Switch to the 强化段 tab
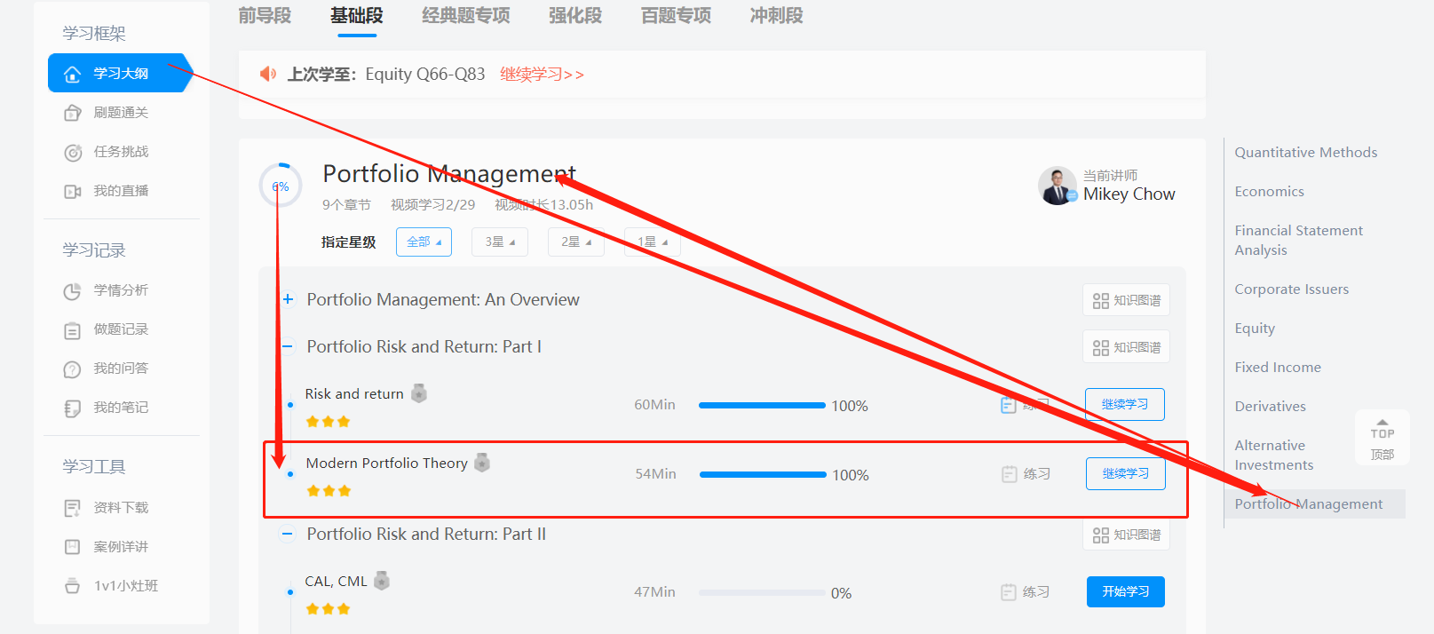This screenshot has height=634, width=1434. coord(574,16)
